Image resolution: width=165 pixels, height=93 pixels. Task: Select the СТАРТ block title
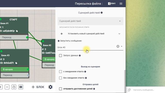[13, 20]
